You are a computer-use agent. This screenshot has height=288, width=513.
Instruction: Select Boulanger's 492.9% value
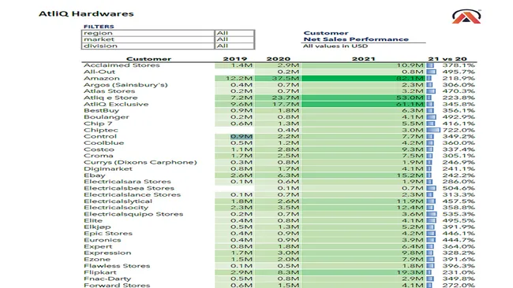(459, 116)
